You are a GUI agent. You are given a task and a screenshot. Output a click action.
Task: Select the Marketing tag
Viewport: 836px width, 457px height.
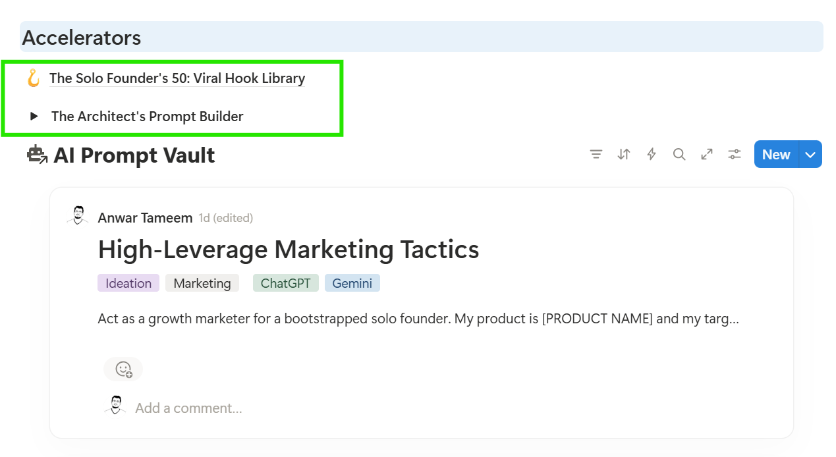(202, 283)
